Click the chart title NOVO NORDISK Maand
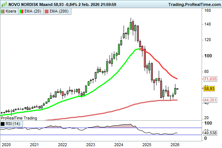 30,4
